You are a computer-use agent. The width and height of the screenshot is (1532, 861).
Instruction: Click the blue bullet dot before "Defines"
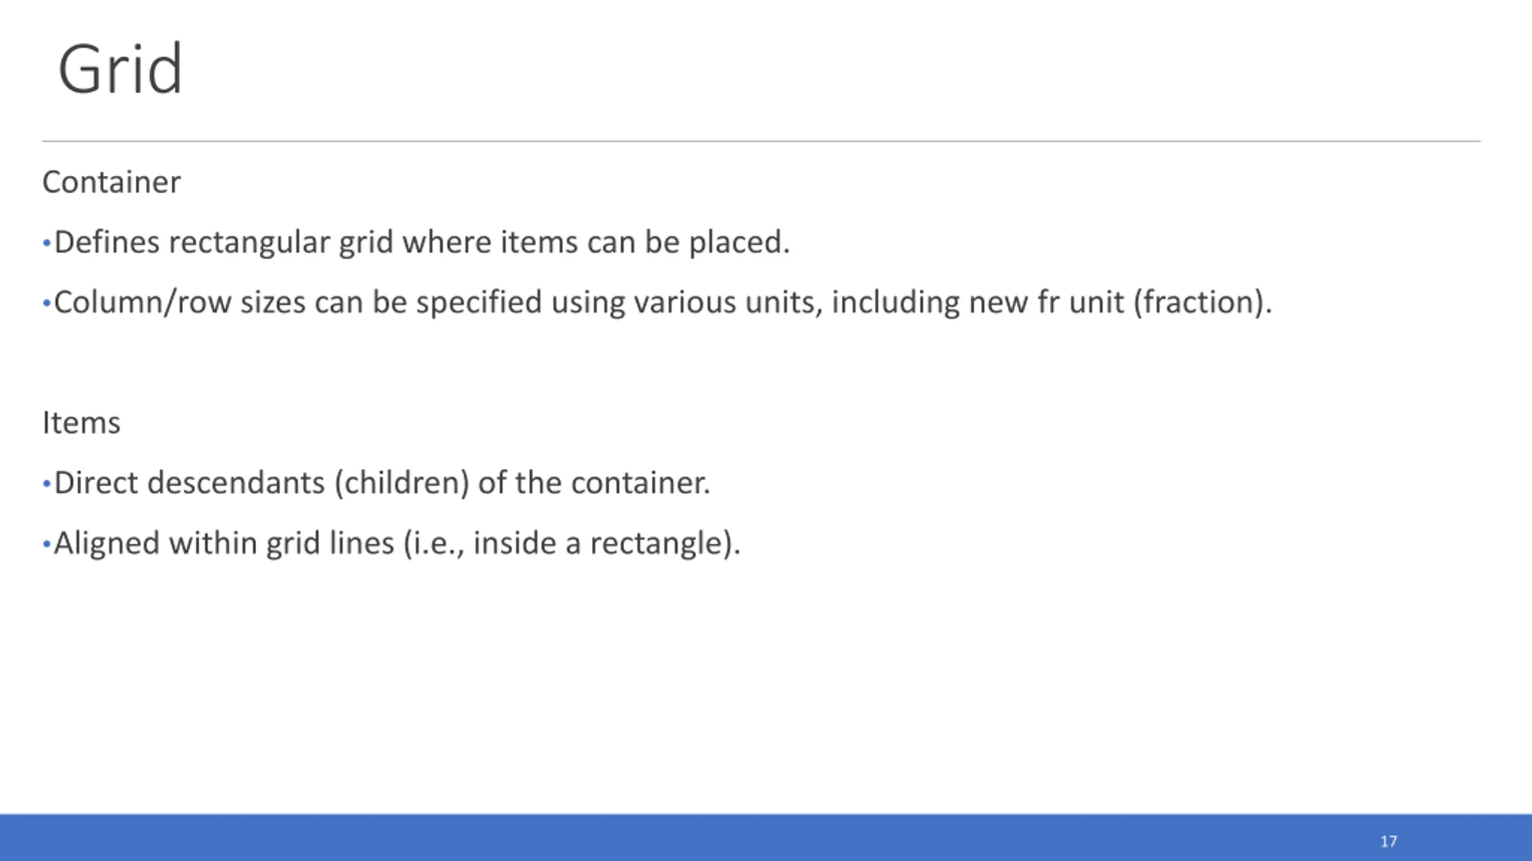[47, 243]
